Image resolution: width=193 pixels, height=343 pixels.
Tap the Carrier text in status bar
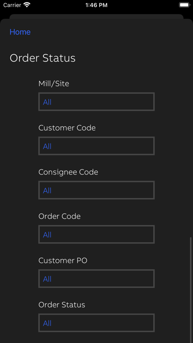[12, 5]
